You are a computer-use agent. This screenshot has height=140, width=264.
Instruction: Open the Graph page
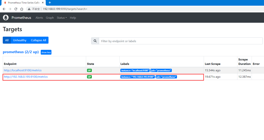coord(50,18)
